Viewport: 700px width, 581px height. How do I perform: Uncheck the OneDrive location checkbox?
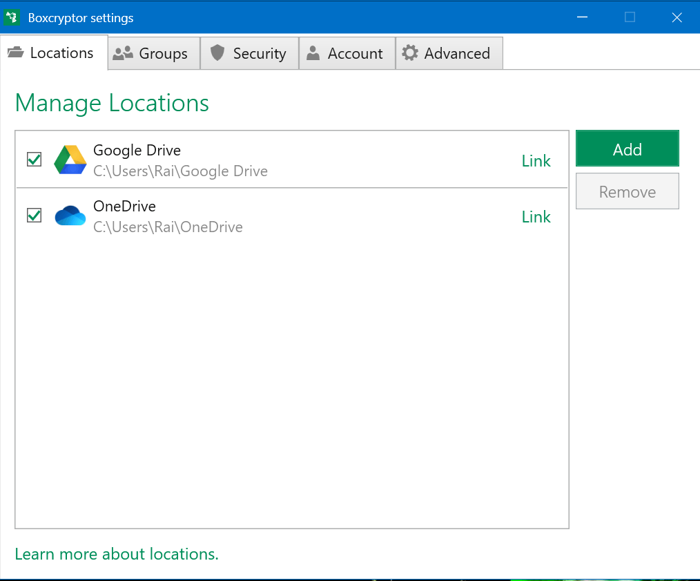[x=35, y=215]
